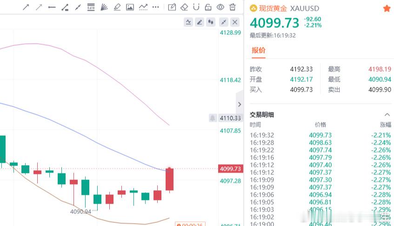Click the 涨幅 column header
The image size is (394, 226).
tap(386, 125)
